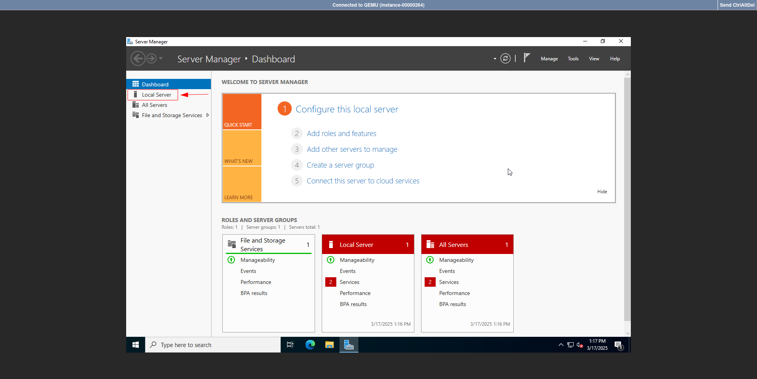Click Performance in Local Server tile
757x379 pixels.
(x=355, y=293)
